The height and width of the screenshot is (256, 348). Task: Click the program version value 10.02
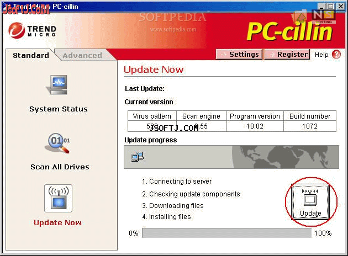tap(255, 126)
